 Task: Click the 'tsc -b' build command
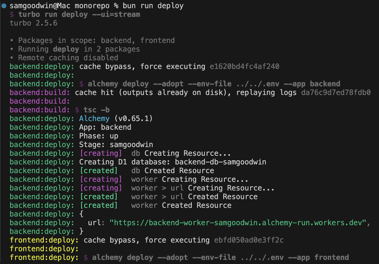click(x=96, y=110)
